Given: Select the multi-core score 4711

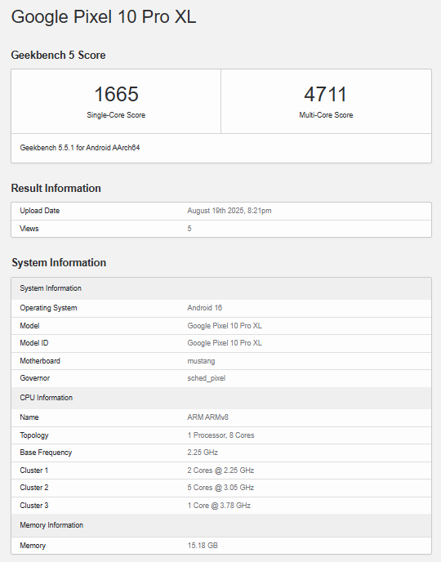Looking at the screenshot, I should tap(326, 94).
